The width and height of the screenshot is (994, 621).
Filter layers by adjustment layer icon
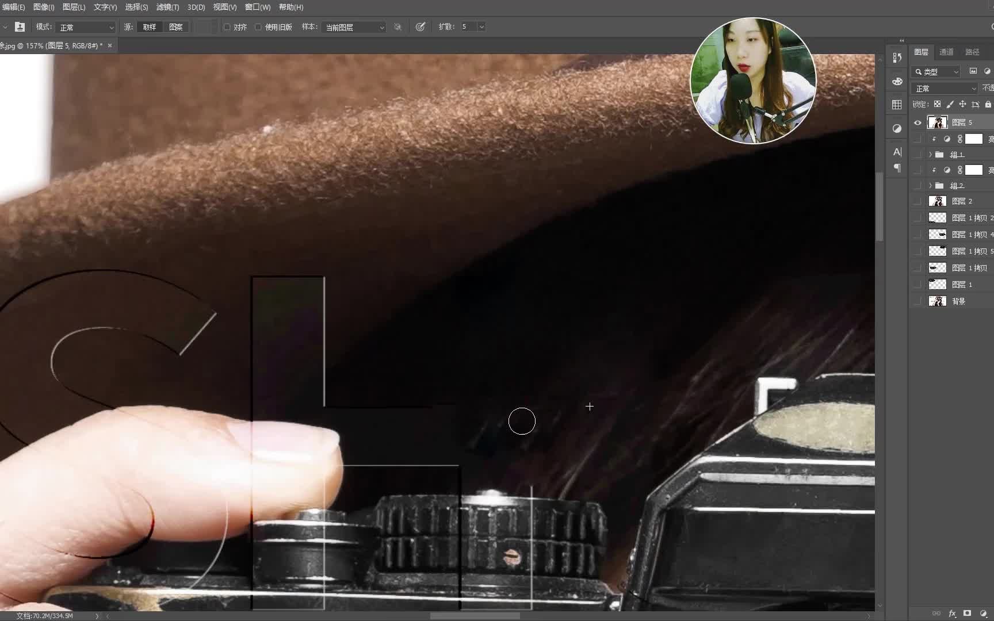988,71
